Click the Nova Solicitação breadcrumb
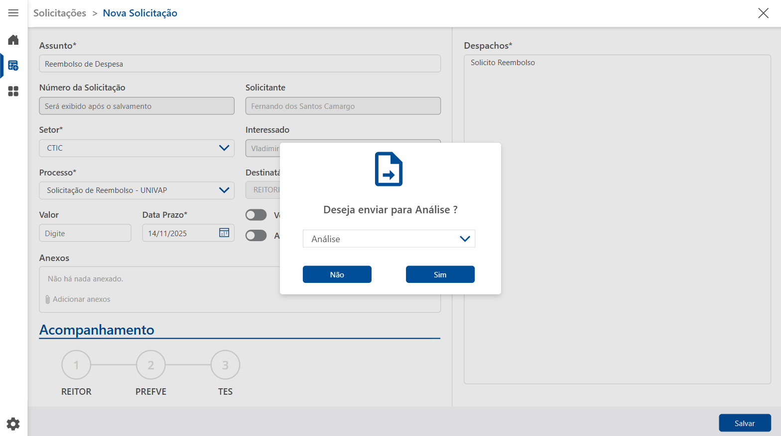This screenshot has height=436, width=781. point(140,13)
